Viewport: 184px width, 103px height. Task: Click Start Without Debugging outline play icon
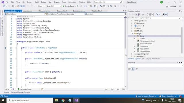pos(78,6)
